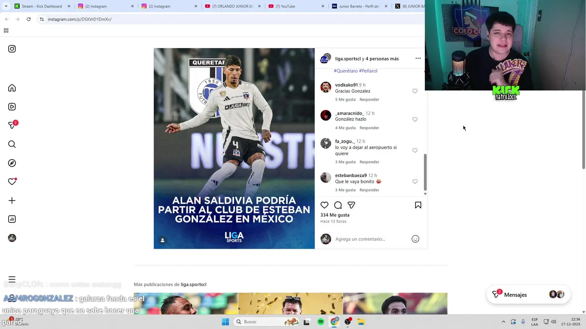Reload the page
Image resolution: width=586 pixels, height=329 pixels.
28,19
